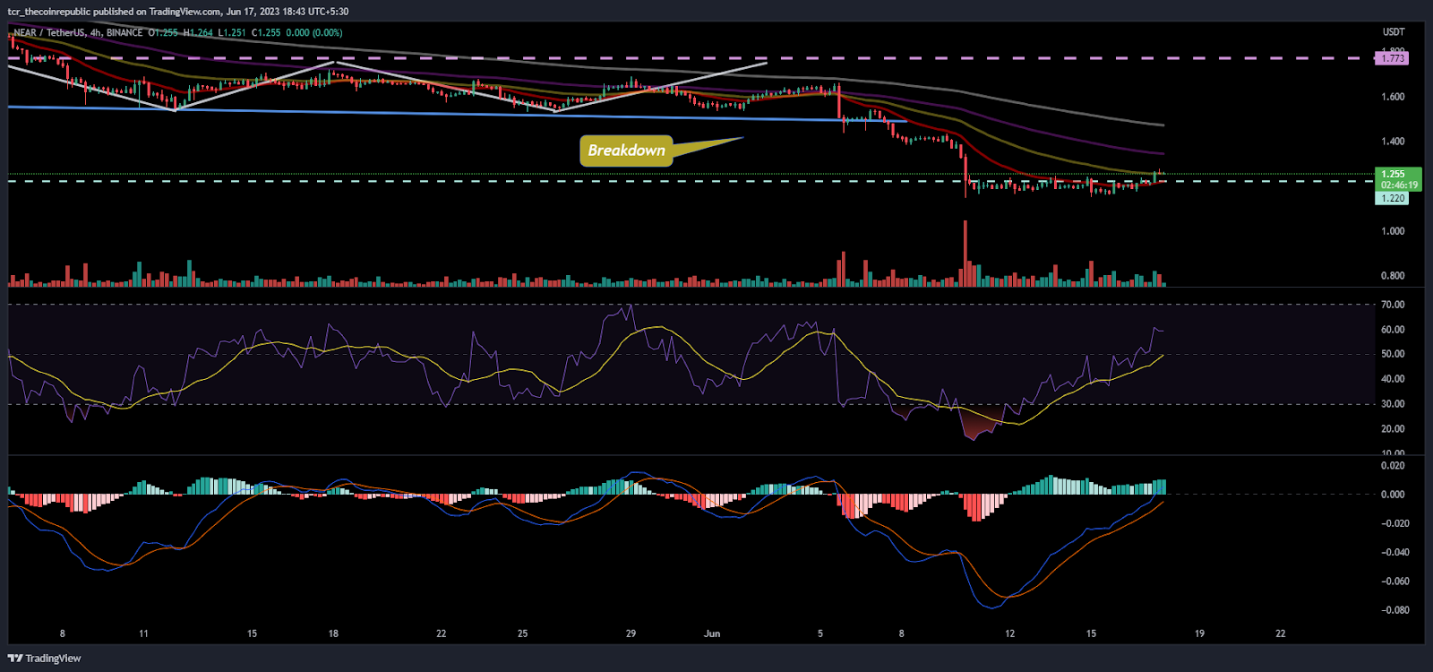This screenshot has height=672, width=1433.
Task: Click the 8 date label left of 11
Action: tap(62, 633)
